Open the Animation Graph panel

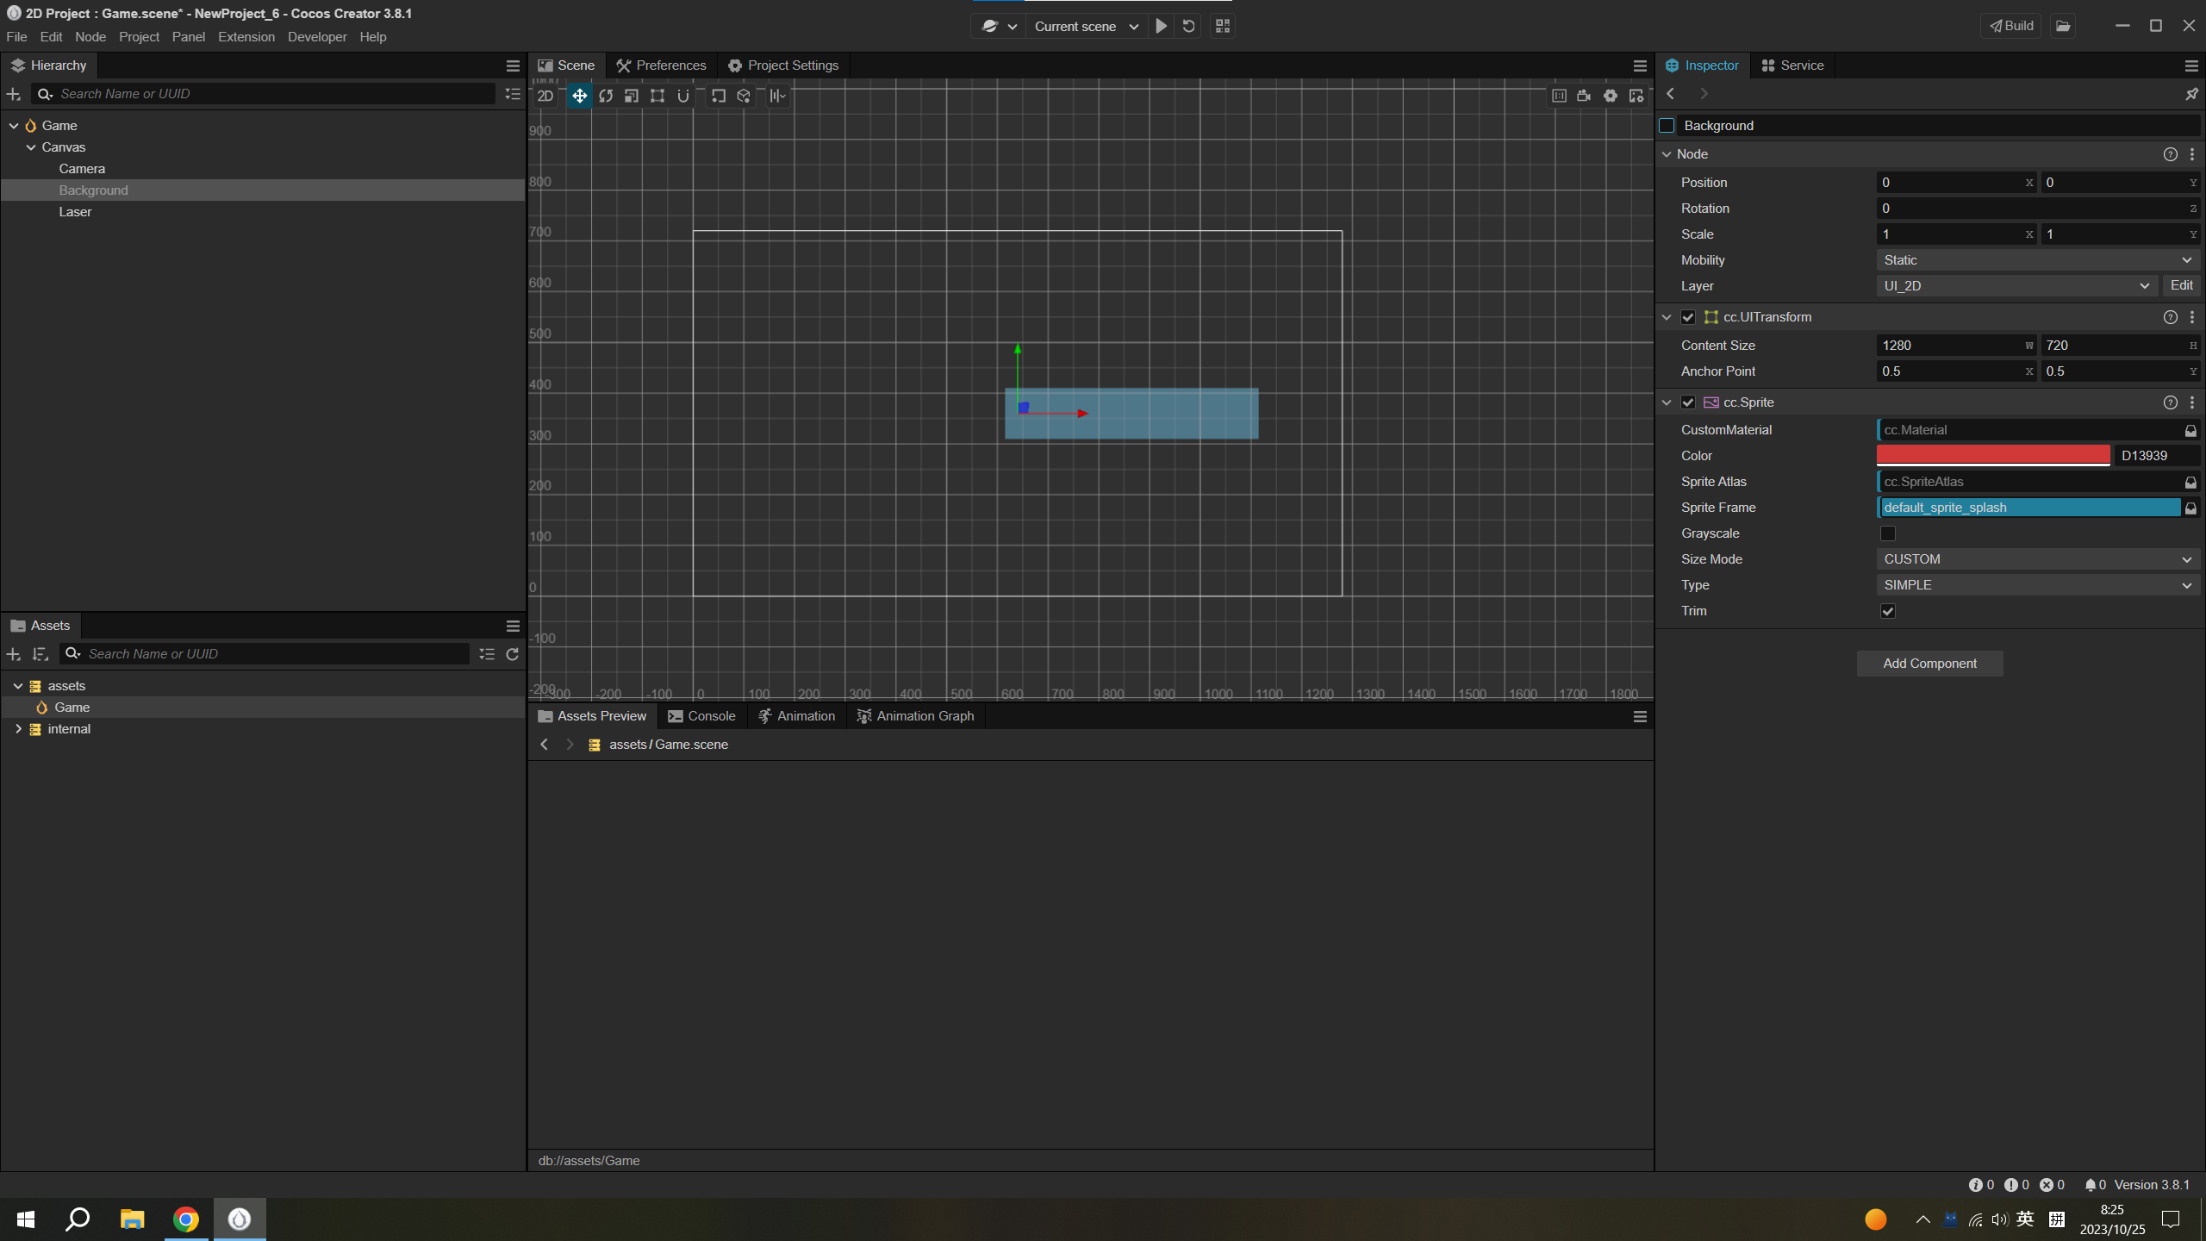915,715
